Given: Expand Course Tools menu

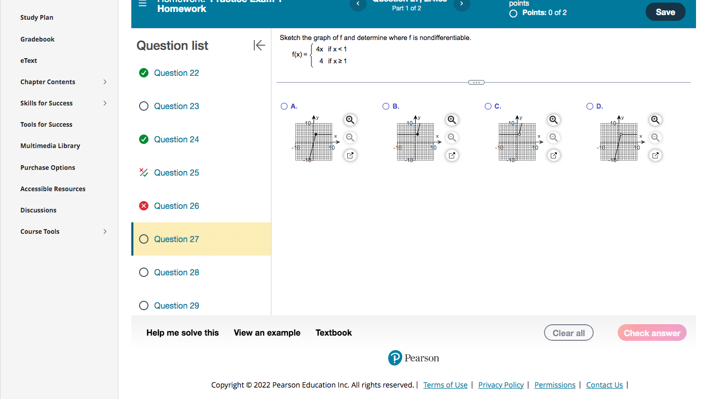Looking at the screenshot, I should click(x=105, y=232).
